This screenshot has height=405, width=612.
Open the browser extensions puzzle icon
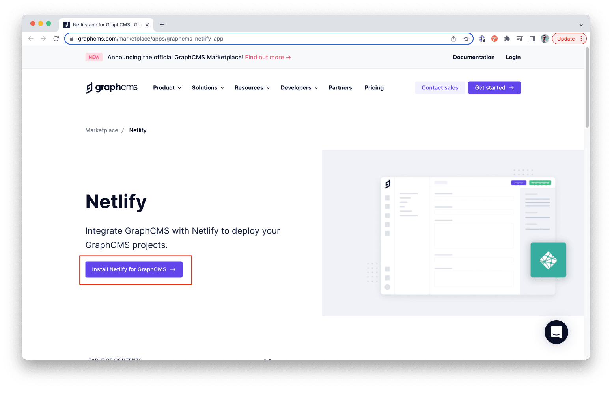(507, 39)
